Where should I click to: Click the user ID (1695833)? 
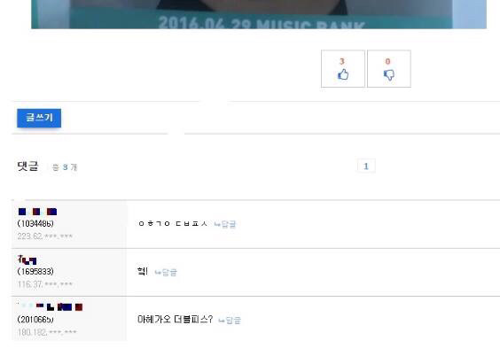coord(35,272)
